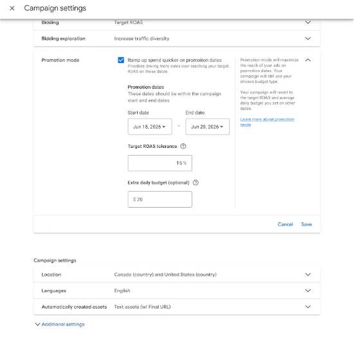Expand the Languages row chevron

click(307, 291)
